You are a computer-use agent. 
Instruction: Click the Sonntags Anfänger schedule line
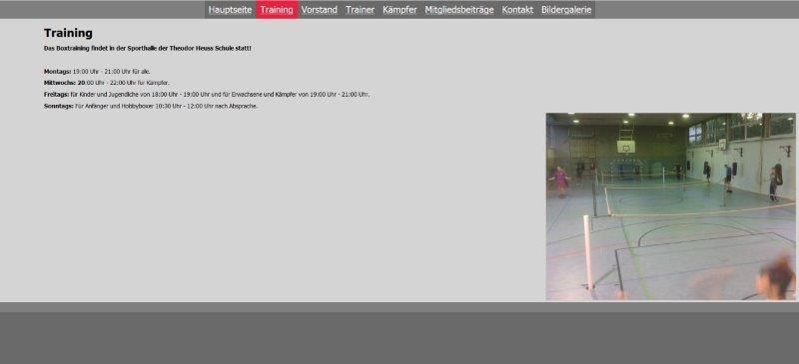(151, 106)
